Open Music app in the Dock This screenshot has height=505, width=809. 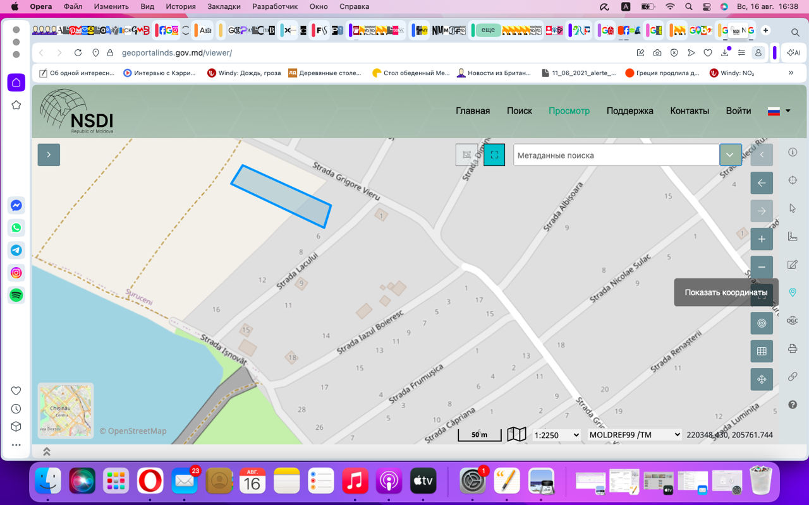pyautogui.click(x=355, y=481)
